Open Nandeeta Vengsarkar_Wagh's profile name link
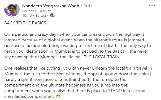This screenshot has height=100, width=161. 51,6
